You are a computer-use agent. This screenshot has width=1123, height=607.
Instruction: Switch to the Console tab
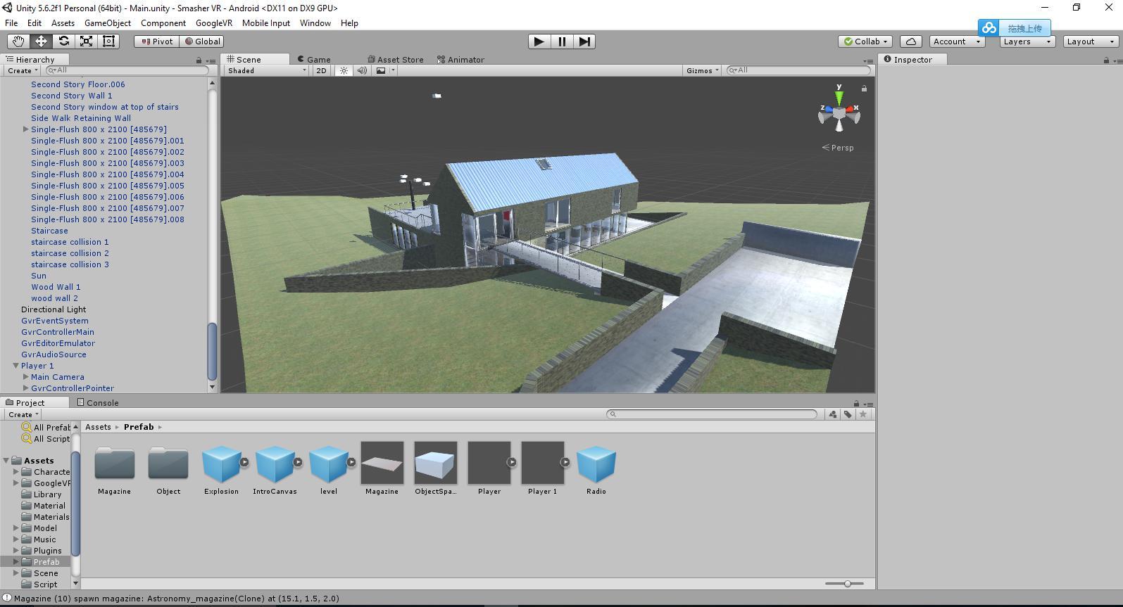coord(98,403)
